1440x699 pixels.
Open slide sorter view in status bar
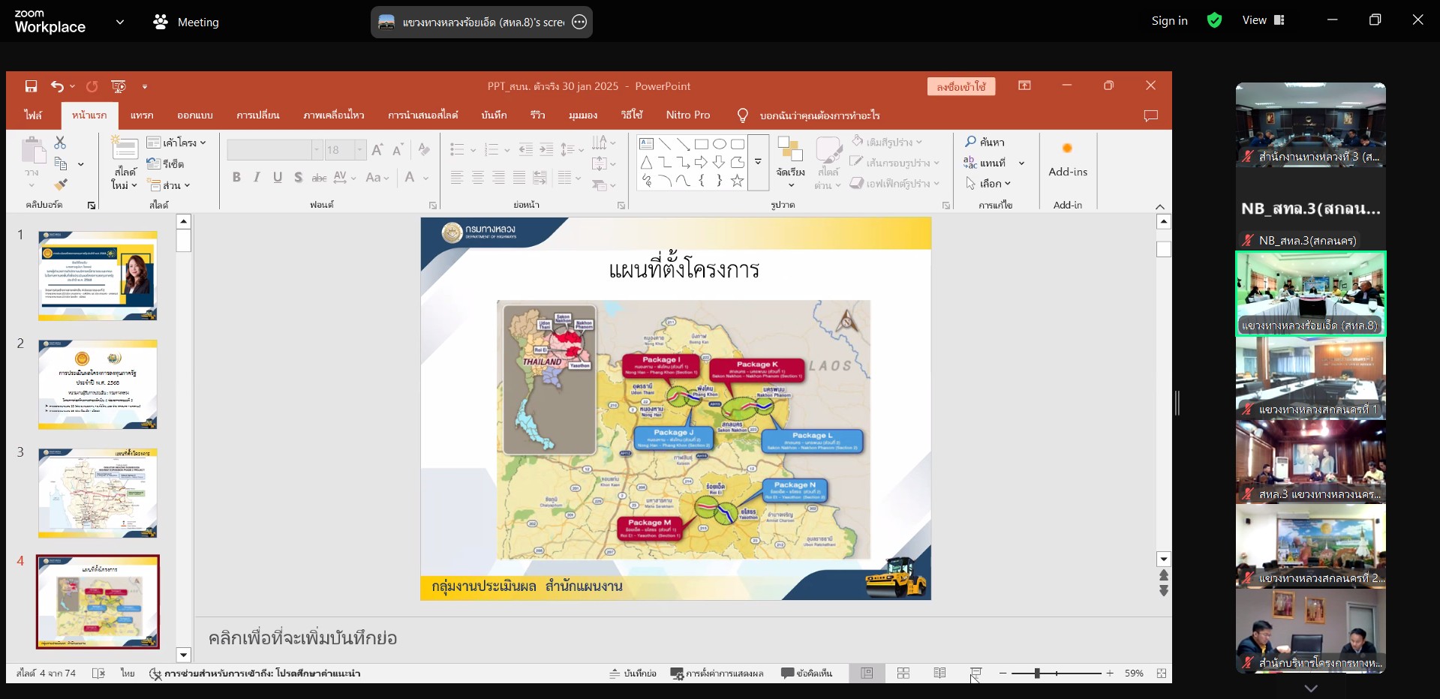point(903,673)
